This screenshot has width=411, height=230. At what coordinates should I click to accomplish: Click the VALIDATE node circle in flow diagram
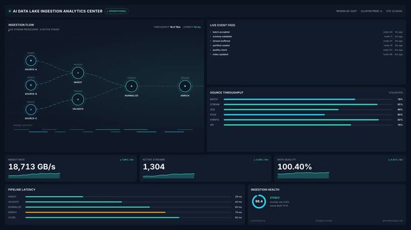click(x=78, y=100)
